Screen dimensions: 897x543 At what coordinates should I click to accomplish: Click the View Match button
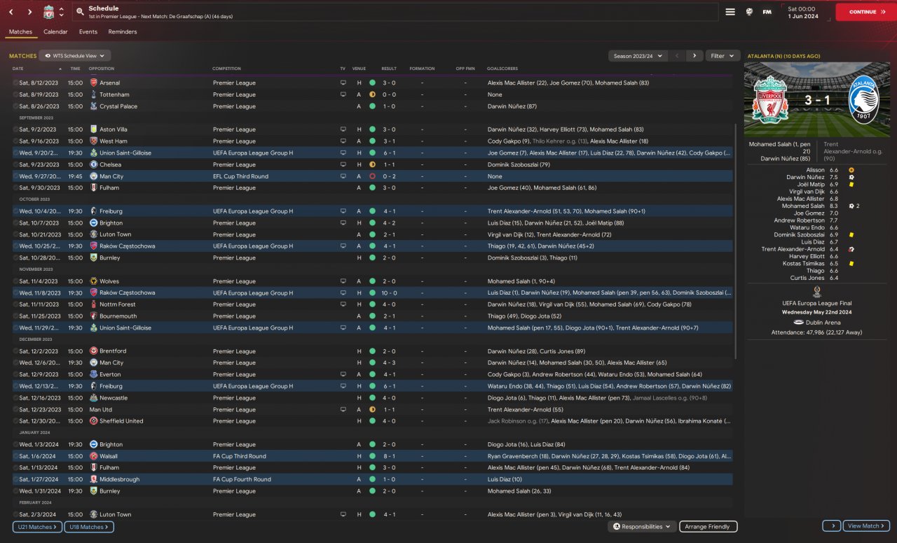click(867, 526)
